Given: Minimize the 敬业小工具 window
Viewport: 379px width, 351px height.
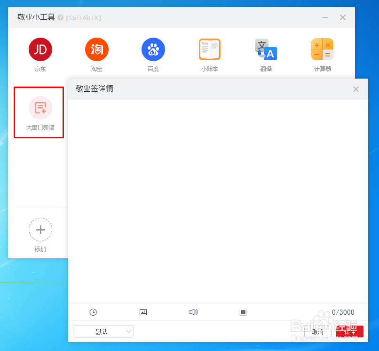Looking at the screenshot, I should point(325,17).
